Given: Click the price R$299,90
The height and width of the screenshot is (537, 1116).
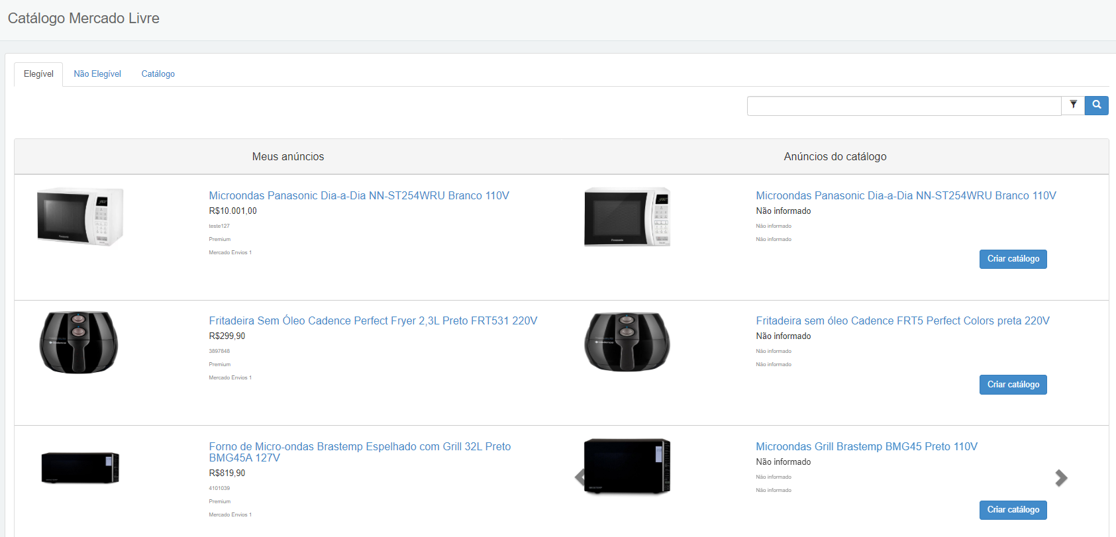Looking at the screenshot, I should click(227, 336).
